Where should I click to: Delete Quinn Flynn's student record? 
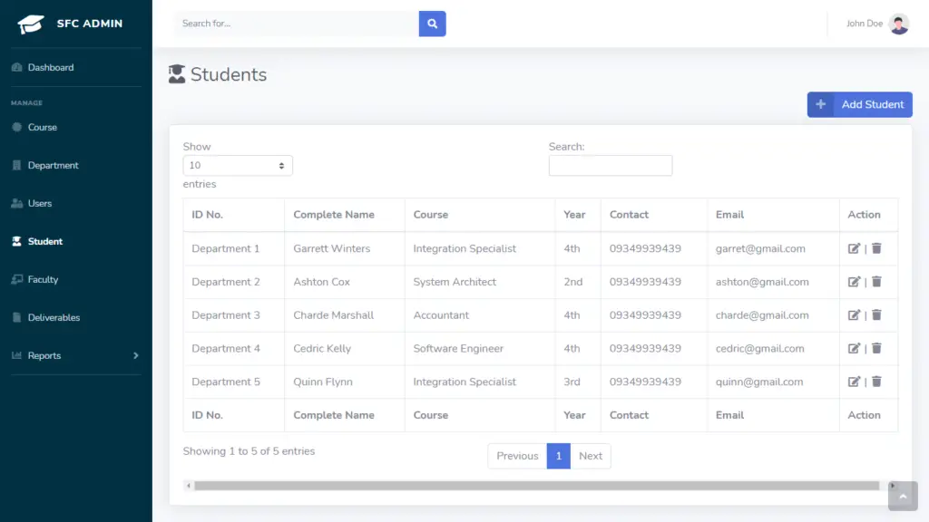click(877, 382)
